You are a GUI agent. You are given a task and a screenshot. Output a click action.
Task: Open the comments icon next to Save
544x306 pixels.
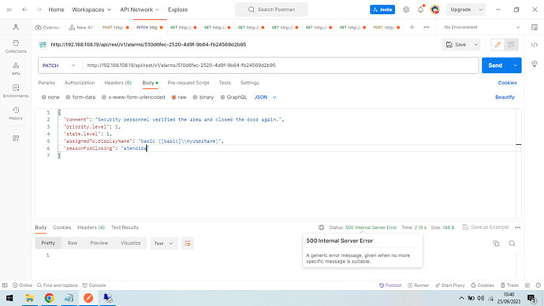click(511, 44)
